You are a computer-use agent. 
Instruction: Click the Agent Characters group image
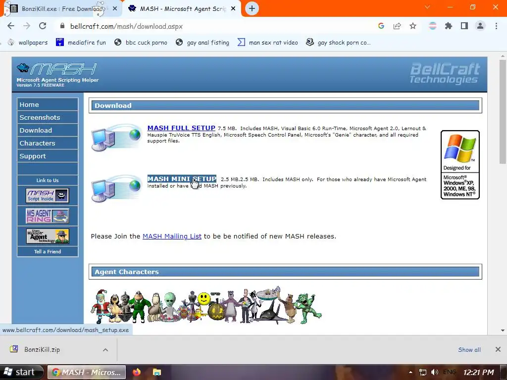point(206,305)
